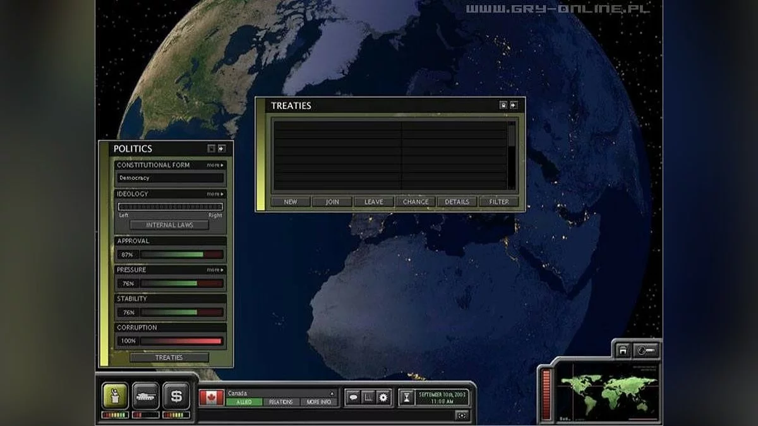Viewport: 758px width, 426px height.
Task: Click the Join treaty button
Action: (x=332, y=202)
